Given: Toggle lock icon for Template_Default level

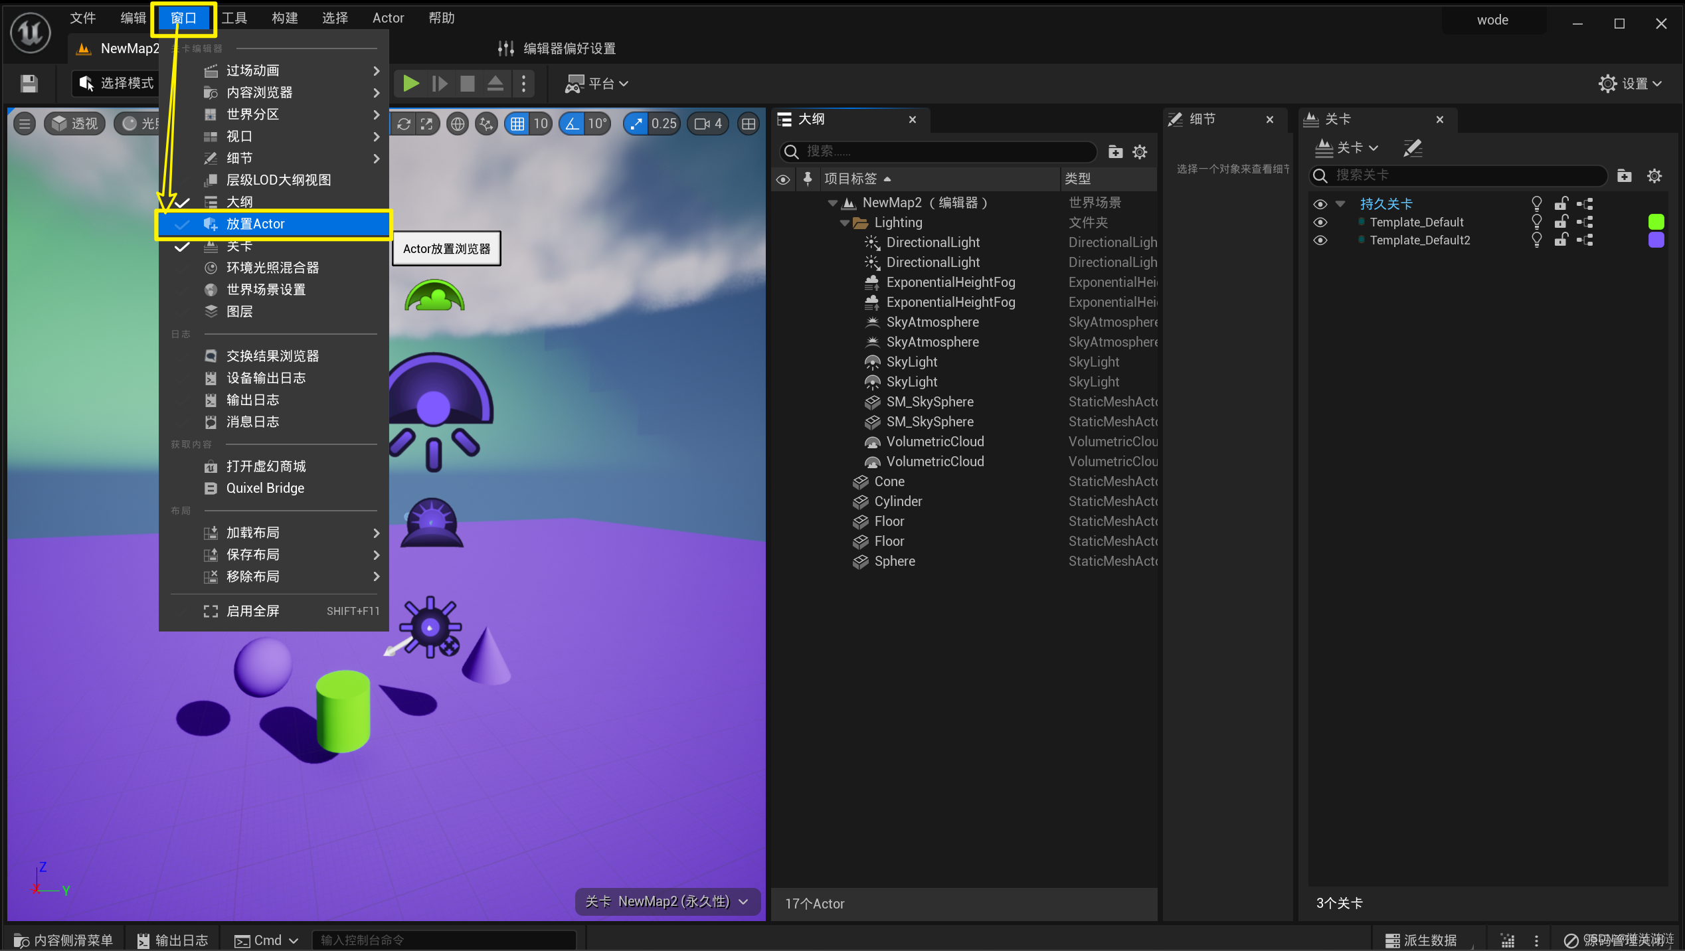Looking at the screenshot, I should [x=1561, y=222].
